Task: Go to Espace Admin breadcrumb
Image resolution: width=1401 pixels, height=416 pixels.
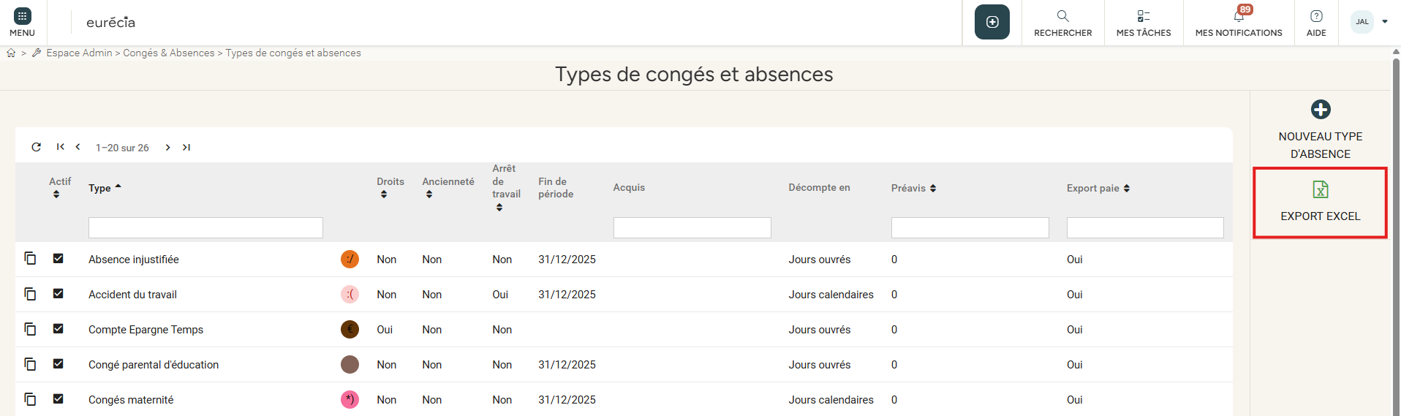Action: 79,53
